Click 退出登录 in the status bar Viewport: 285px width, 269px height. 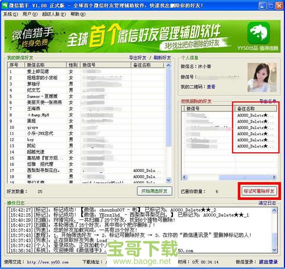(x=268, y=261)
